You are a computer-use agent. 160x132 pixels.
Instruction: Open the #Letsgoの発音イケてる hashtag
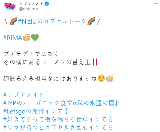pos(36,111)
